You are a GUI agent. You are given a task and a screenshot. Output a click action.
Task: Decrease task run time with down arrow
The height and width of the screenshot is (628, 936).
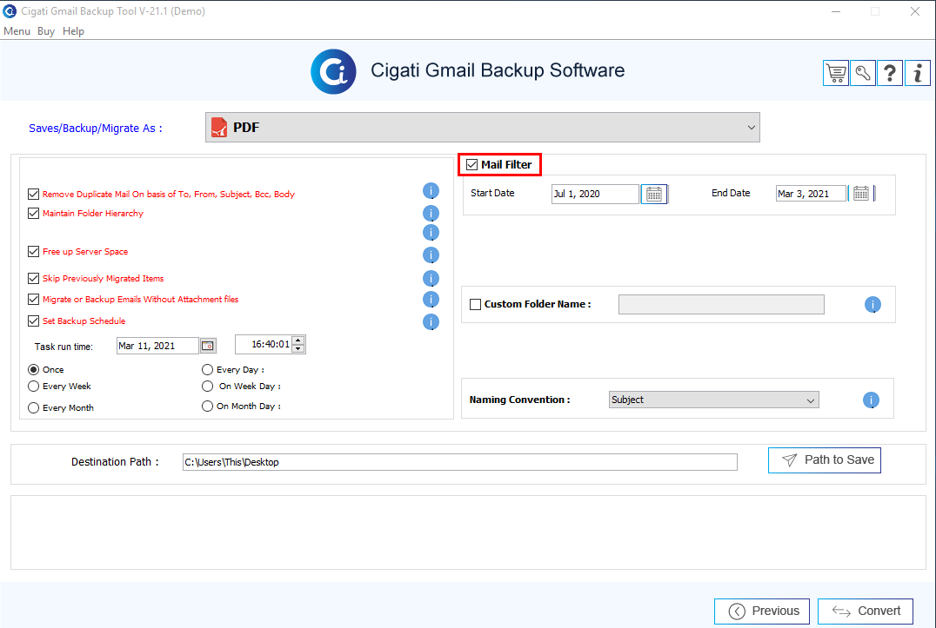(x=298, y=348)
